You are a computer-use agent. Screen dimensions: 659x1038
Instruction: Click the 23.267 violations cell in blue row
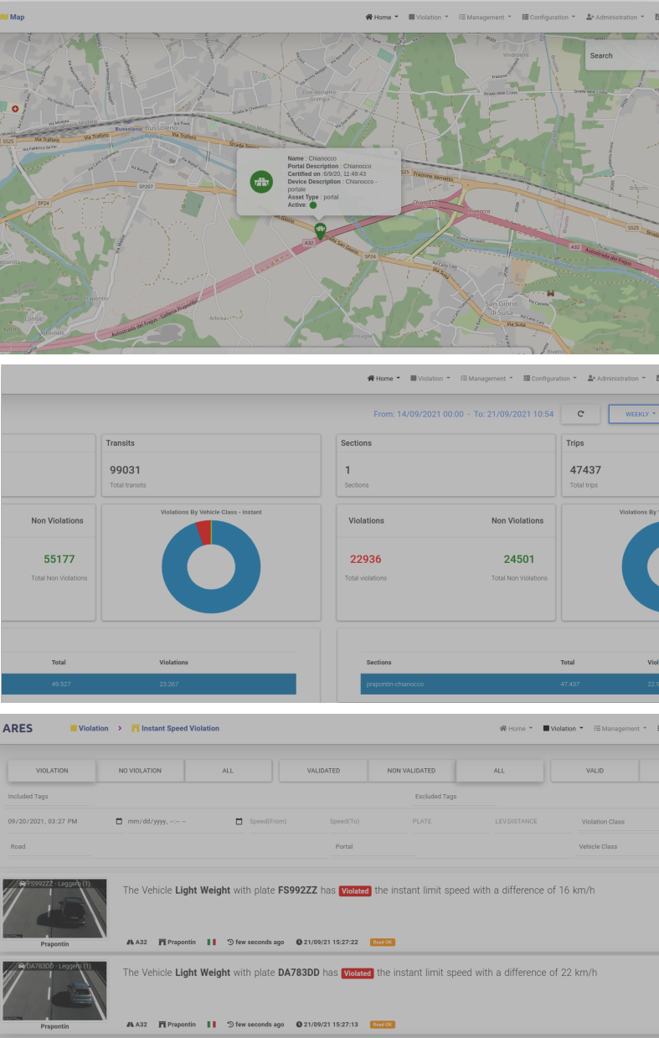169,684
